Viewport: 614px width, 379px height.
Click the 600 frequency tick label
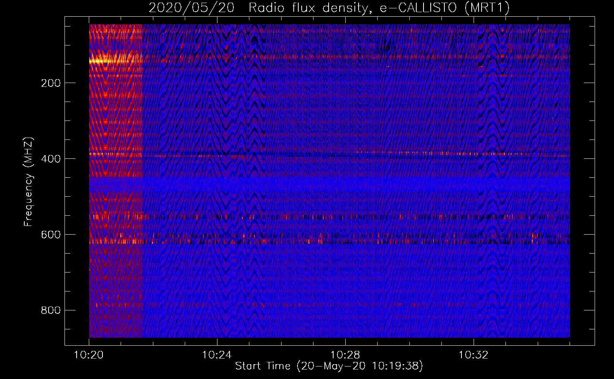(x=51, y=235)
